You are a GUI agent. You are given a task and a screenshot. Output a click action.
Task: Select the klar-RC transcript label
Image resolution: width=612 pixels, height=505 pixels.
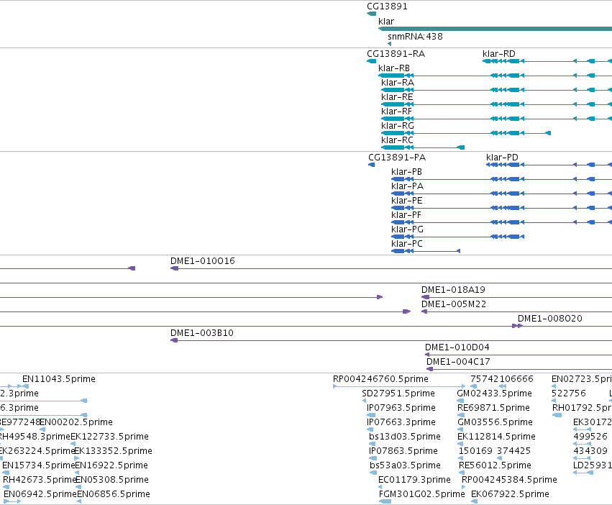click(x=397, y=140)
